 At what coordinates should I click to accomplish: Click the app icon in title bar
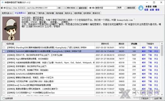point(3,2)
